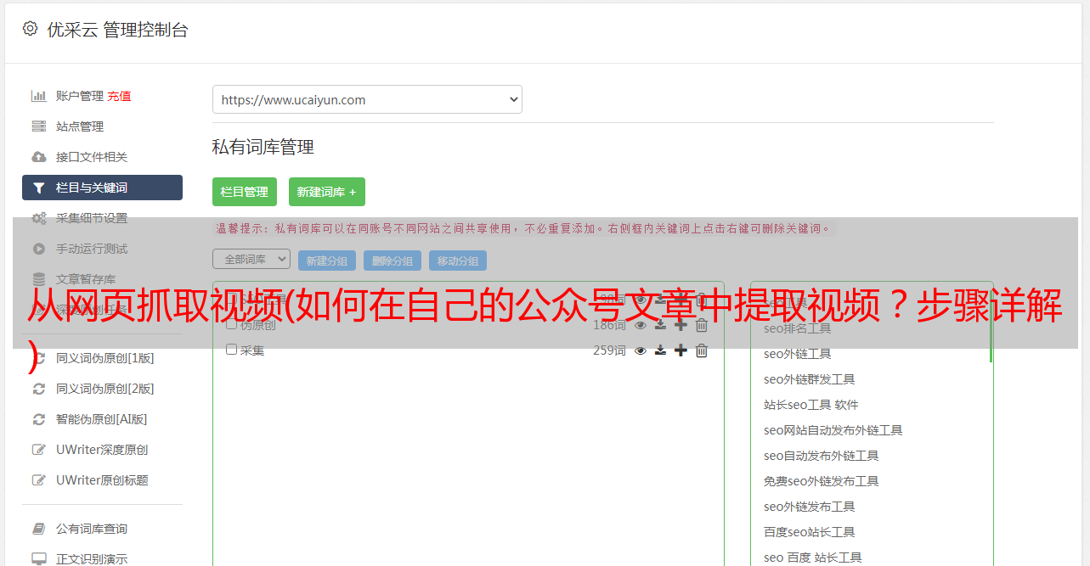Open the https://www.ucaiyun.com site dropdown
Screen dimensions: 1090x566
[367, 99]
